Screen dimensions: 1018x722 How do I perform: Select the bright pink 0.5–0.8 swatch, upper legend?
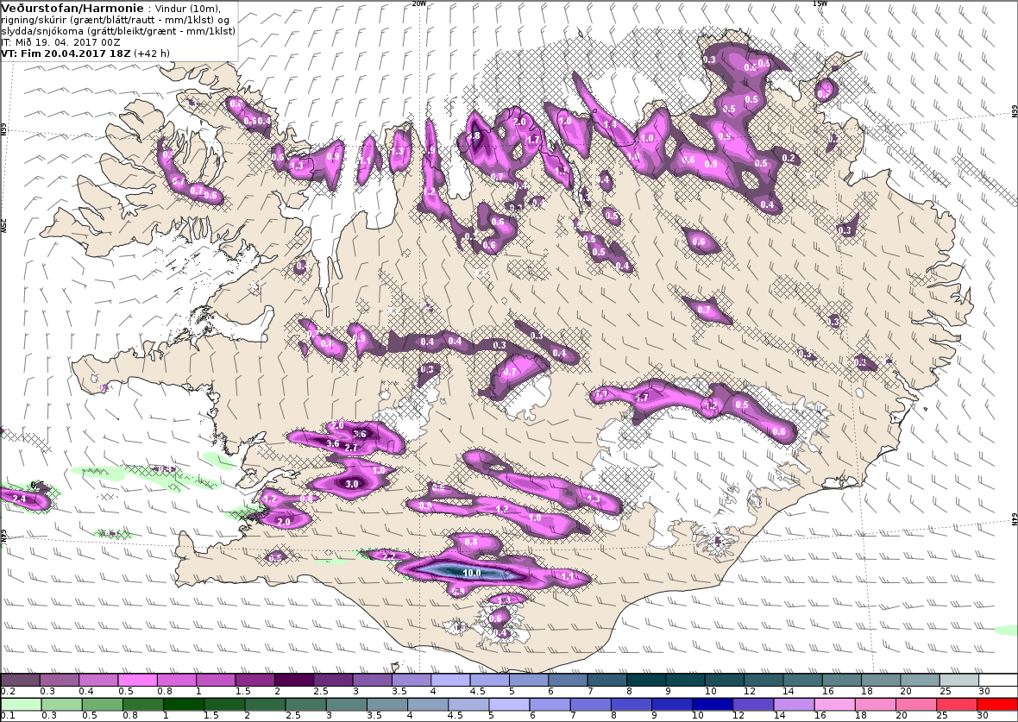pos(137,680)
